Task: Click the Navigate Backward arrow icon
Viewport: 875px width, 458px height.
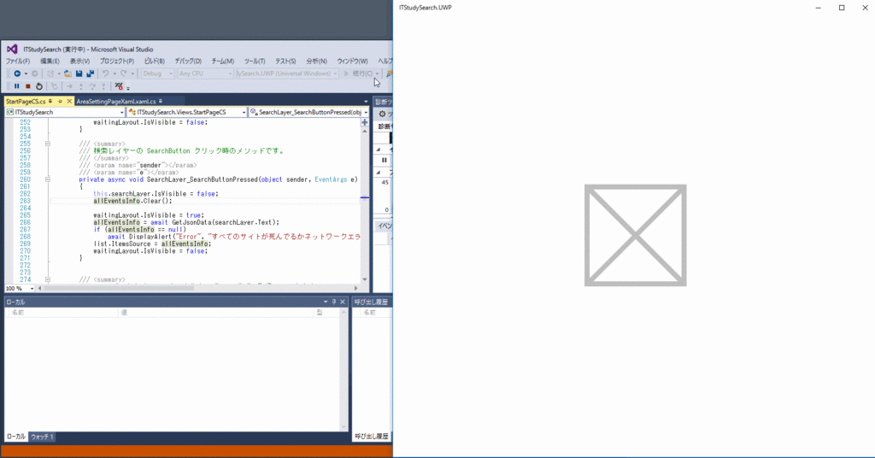Action: tap(17, 73)
